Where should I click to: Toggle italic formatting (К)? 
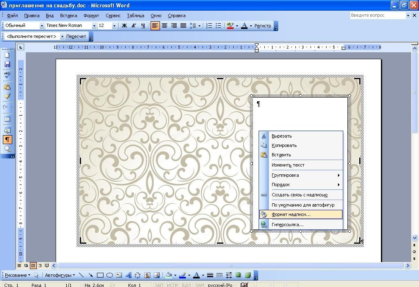[x=133, y=26]
